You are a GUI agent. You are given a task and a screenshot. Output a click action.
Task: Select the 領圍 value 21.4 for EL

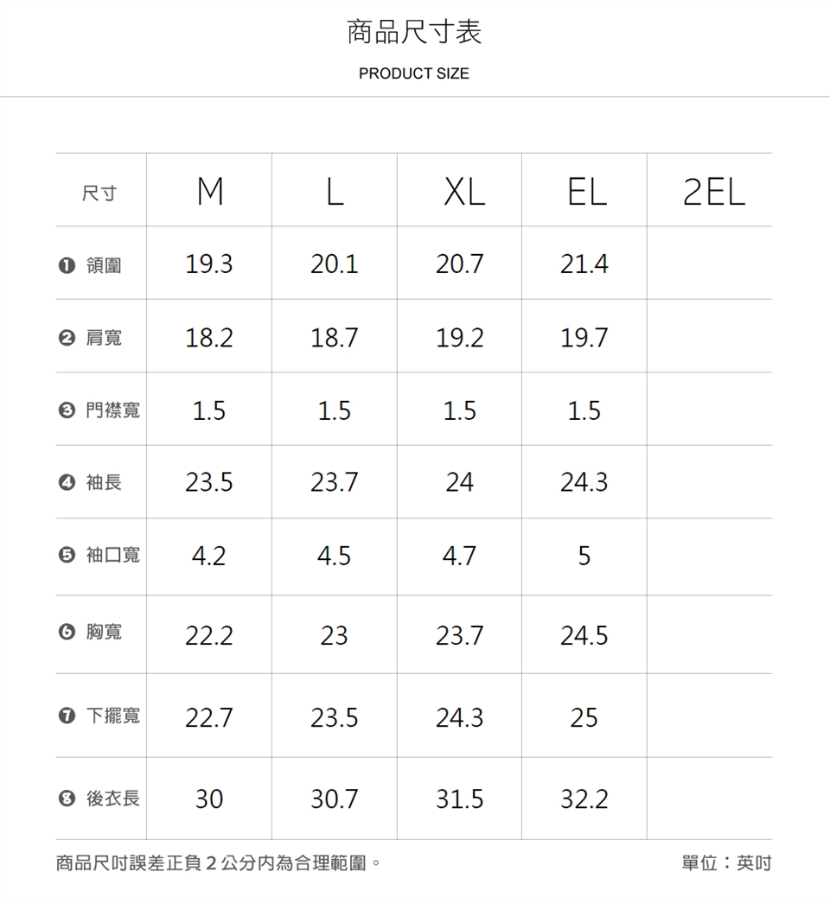584,264
